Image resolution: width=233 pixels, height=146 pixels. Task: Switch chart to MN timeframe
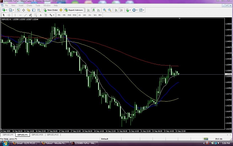100,15
